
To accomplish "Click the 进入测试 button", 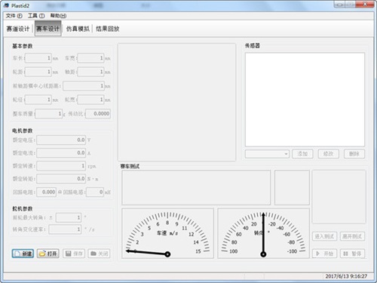I will 324,236.
